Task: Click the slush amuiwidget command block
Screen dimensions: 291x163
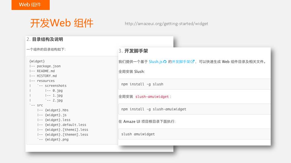Action: [x=138, y=134]
